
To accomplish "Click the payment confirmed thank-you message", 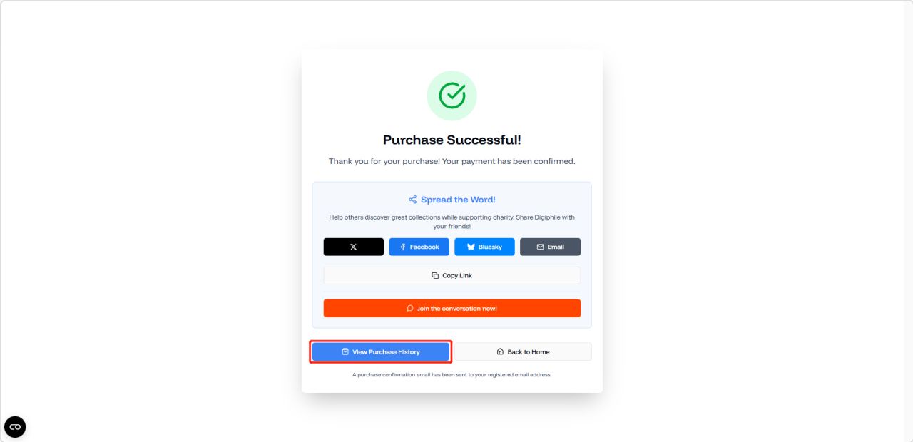I will tap(452, 161).
